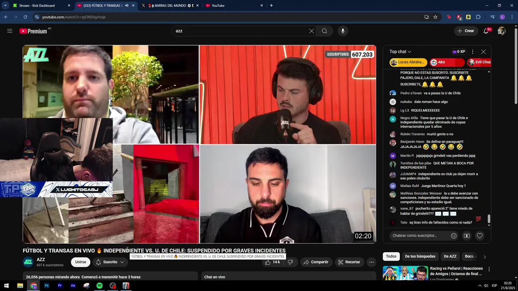
Task: Open a new browser tab
Action: pyautogui.click(x=271, y=6)
